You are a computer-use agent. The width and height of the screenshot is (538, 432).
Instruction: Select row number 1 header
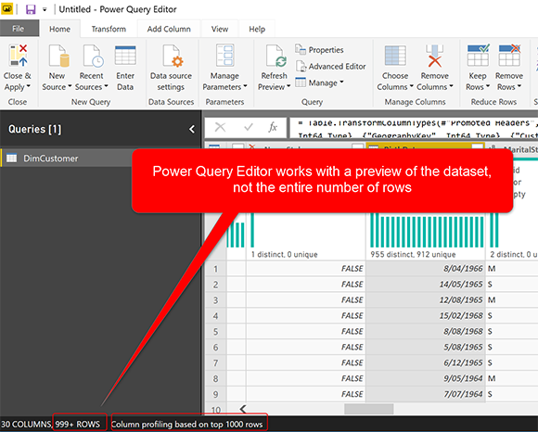215,269
